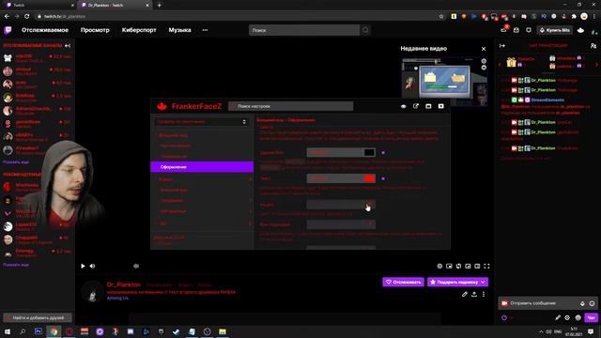Image resolution: width=601 pixels, height=338 pixels.
Task: Click the single-window icon in FrankerFaceZ header
Action: (428, 106)
